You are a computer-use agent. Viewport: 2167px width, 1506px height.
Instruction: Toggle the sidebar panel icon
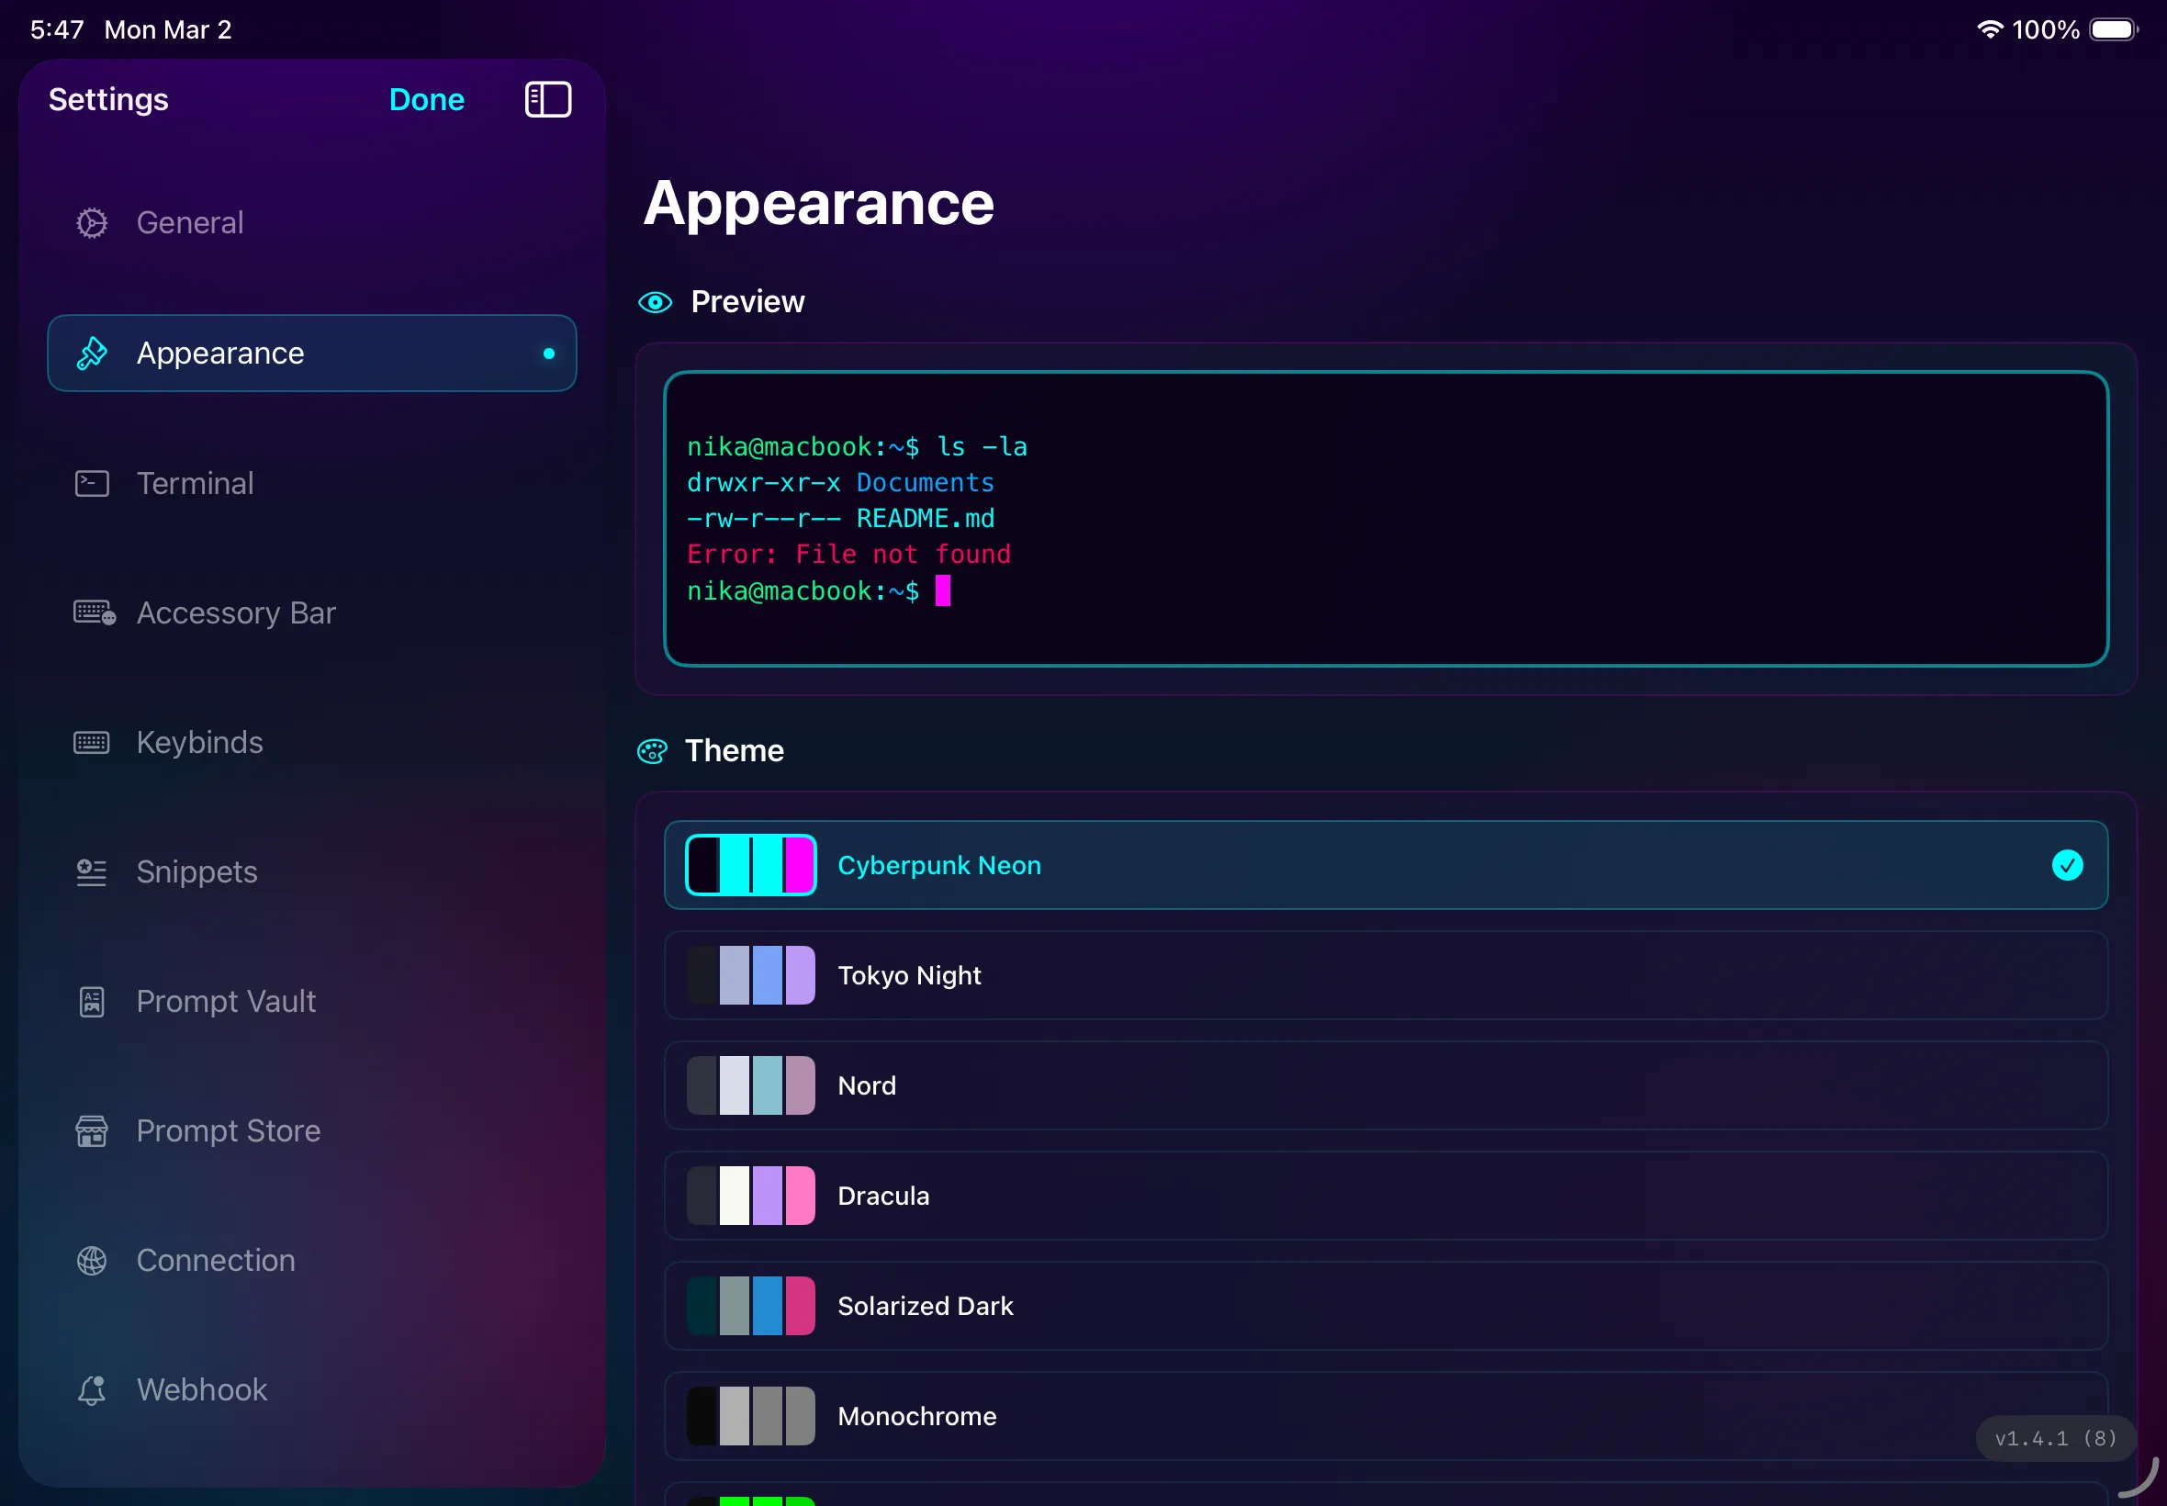click(547, 99)
